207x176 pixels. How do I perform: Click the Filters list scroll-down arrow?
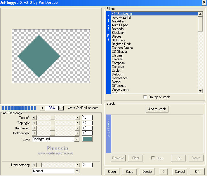[200, 91]
